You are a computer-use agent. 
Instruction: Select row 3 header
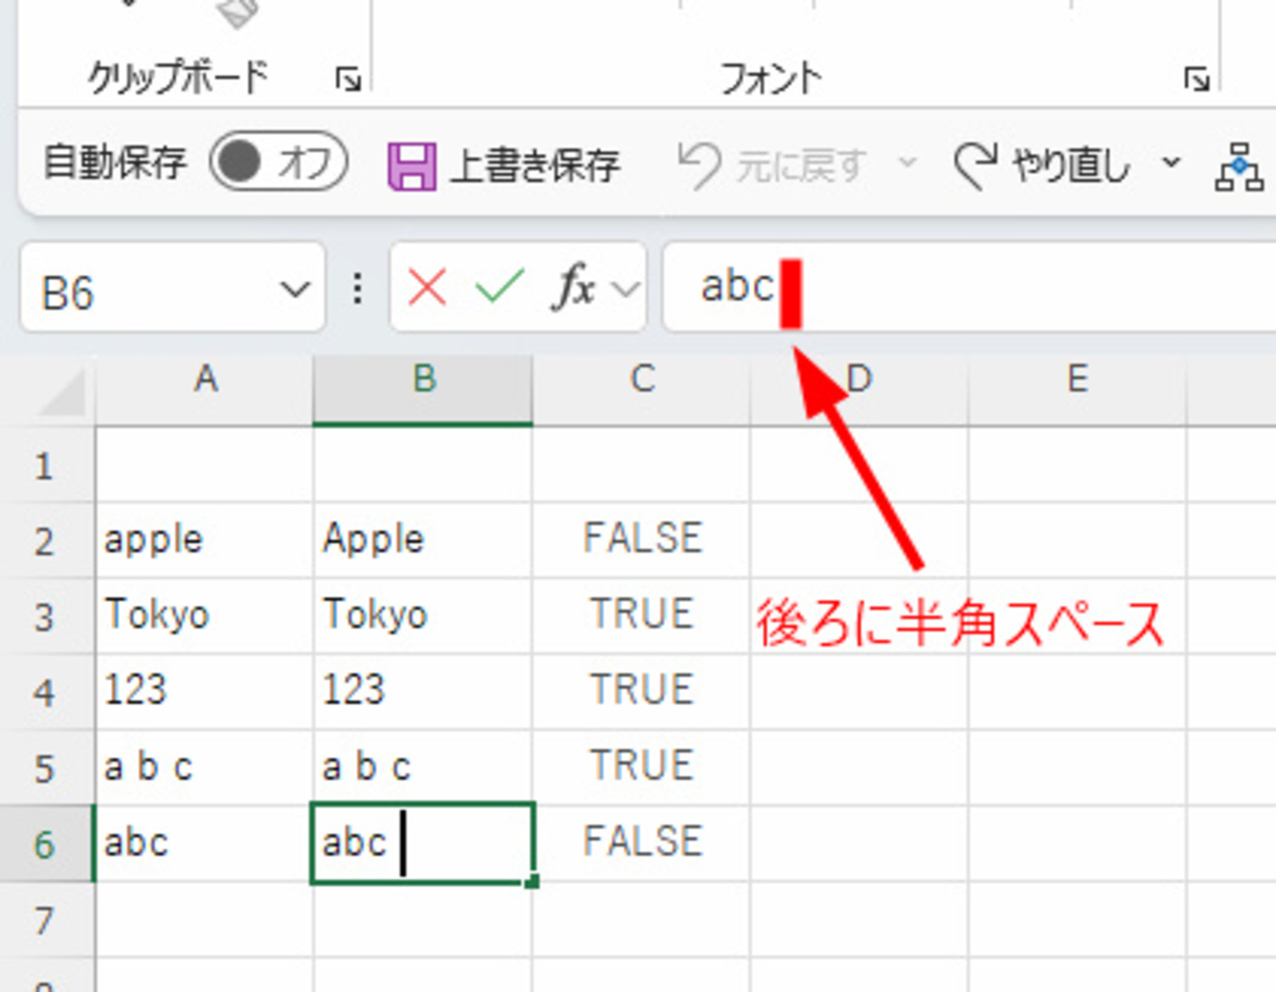tap(45, 617)
